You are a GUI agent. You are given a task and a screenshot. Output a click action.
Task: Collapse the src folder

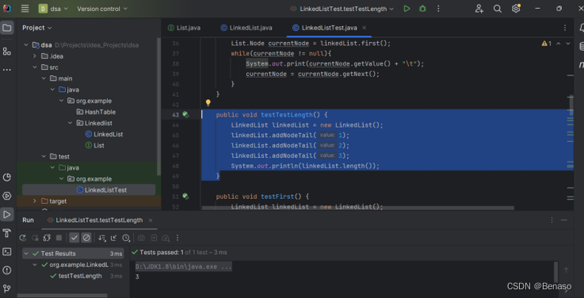(35, 67)
